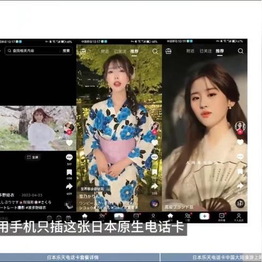Tap friends icon in fan portrait screen bottom bar
The image size is (262, 262).
pyautogui.click(x=187, y=216)
